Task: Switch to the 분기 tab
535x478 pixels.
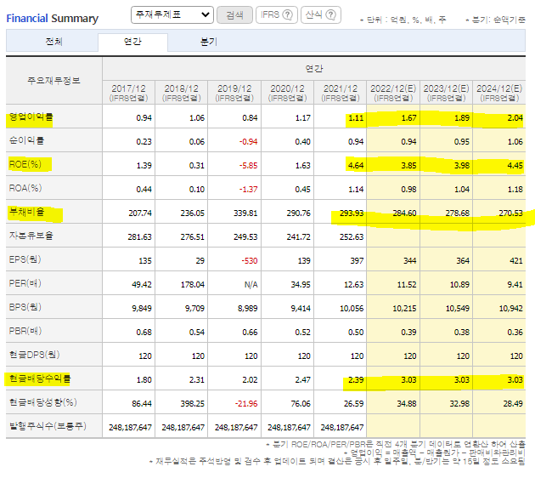Action: (x=208, y=42)
